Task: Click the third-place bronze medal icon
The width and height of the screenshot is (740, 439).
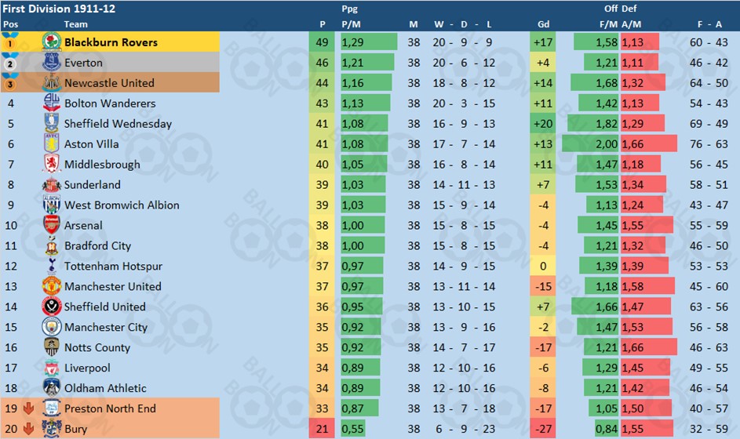Action: click(10, 82)
